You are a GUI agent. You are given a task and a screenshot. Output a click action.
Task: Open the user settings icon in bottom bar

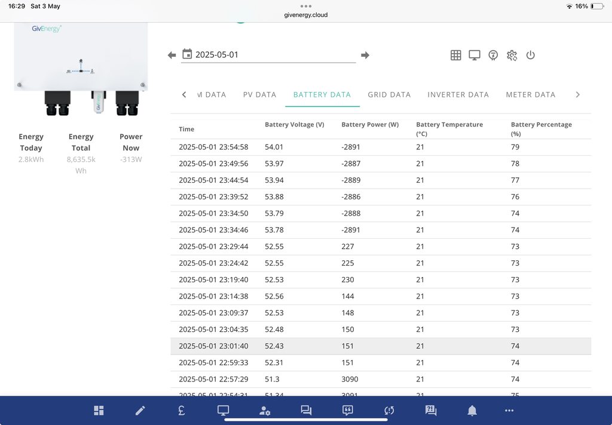coord(265,410)
